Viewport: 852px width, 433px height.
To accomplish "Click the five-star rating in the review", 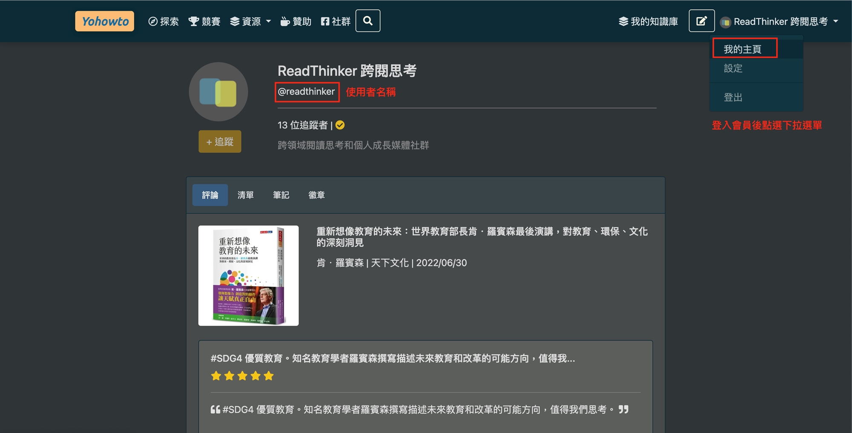I will pos(242,376).
